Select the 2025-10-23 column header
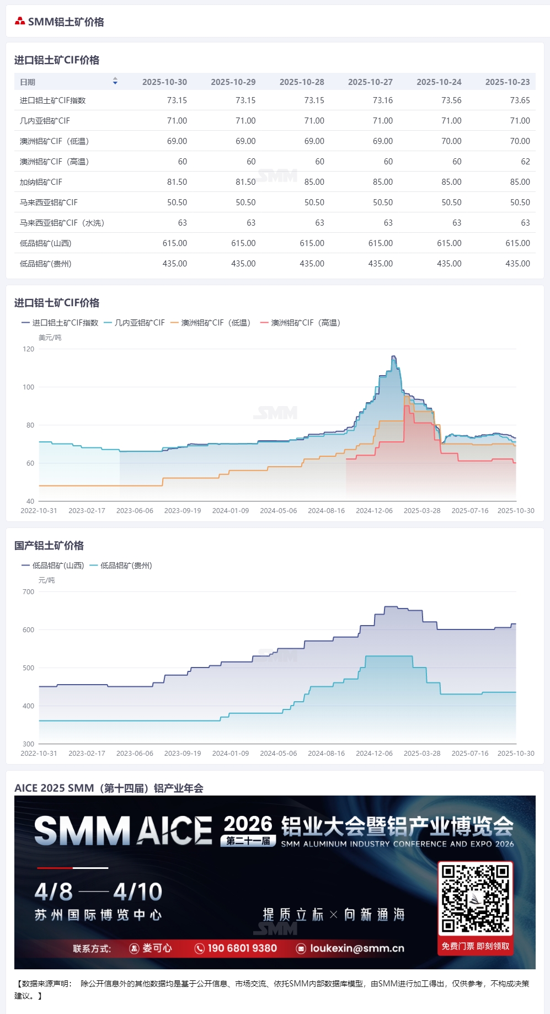This screenshot has height=1014, width=550. coord(508,82)
